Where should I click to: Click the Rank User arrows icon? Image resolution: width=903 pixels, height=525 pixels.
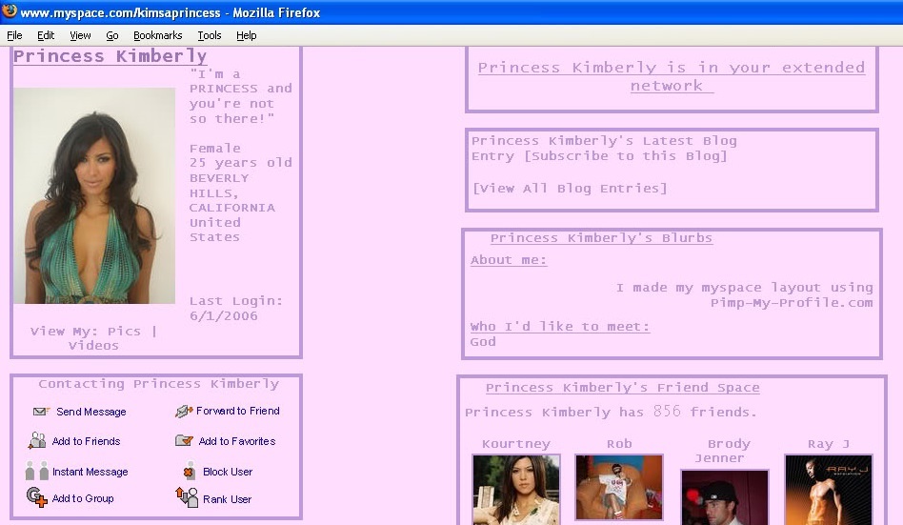click(187, 497)
